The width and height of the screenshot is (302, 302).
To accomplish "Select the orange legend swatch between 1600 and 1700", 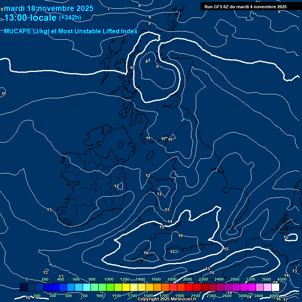I will [x=157, y=287].
